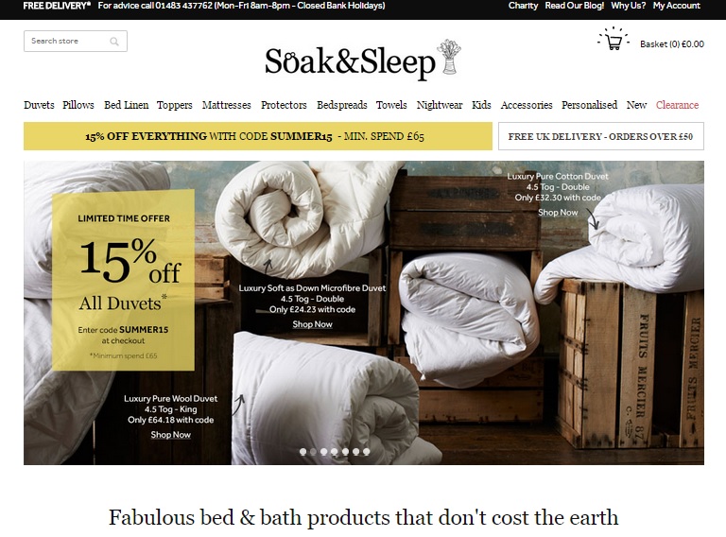Click the Free UK Delivery banner
The height and width of the screenshot is (537, 726).
(601, 136)
